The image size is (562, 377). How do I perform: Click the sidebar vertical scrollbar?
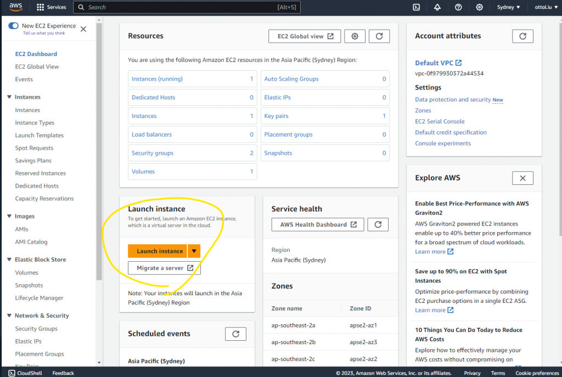point(99,151)
